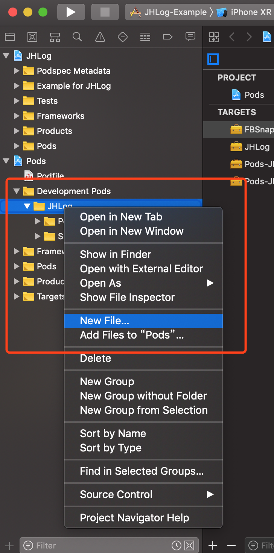Screen dimensions: 274x553
Task: Open the Test navigator diamond icon
Action: coord(122,37)
